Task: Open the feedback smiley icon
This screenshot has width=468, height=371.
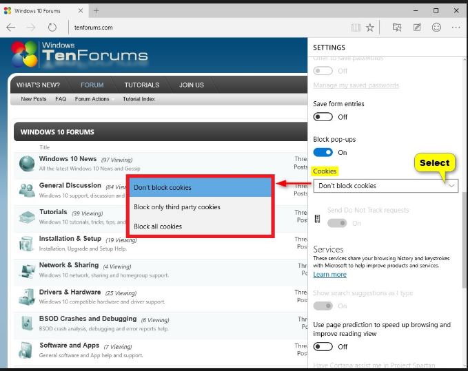Action: pyautogui.click(x=436, y=28)
